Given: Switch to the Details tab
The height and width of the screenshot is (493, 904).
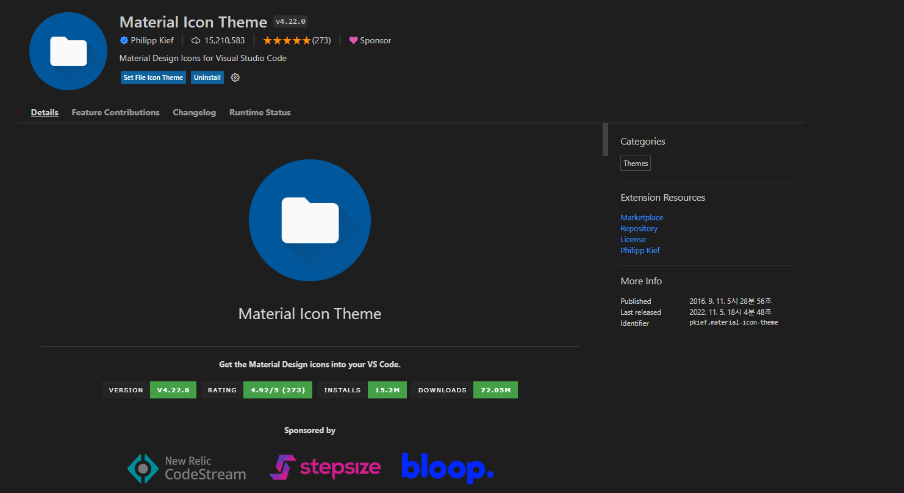Looking at the screenshot, I should click(x=45, y=112).
